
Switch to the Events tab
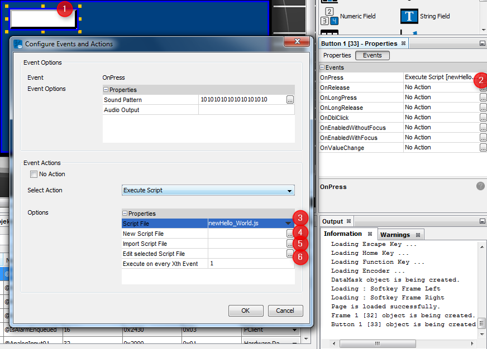pyautogui.click(x=372, y=55)
